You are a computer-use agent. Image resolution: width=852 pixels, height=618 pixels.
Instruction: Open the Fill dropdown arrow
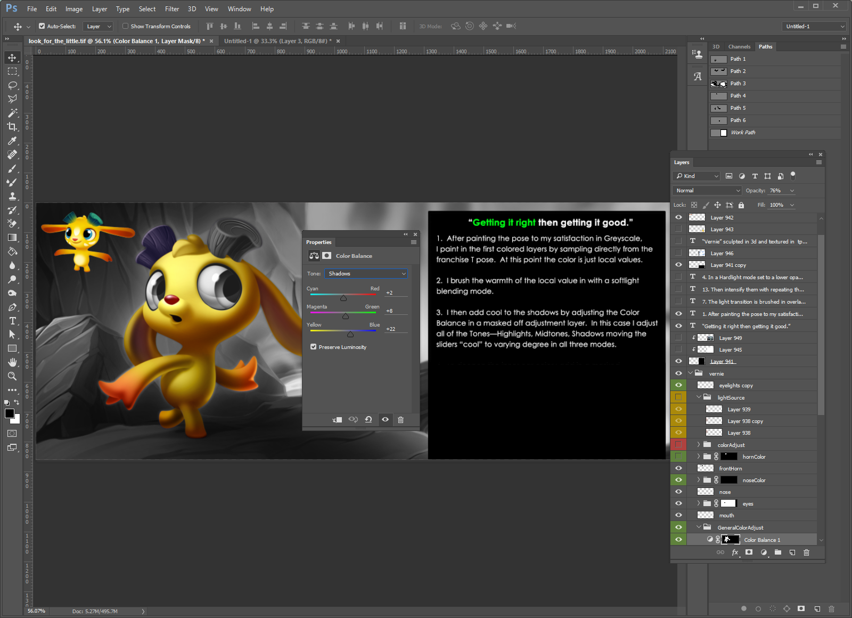(x=792, y=205)
